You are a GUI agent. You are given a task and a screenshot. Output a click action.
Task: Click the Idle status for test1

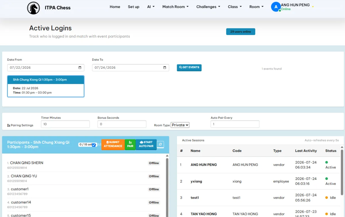pos(331,198)
